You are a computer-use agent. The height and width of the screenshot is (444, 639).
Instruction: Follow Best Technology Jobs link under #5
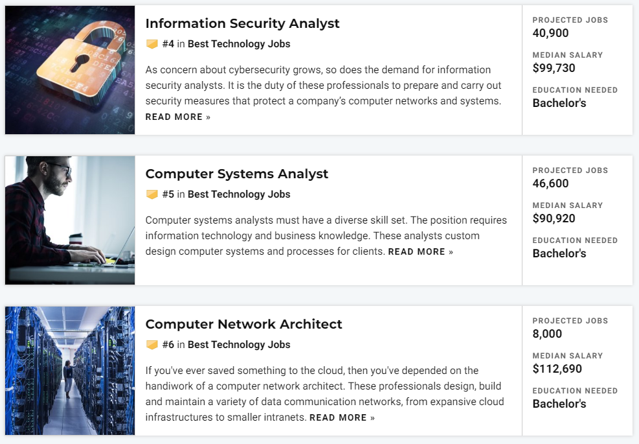239,194
